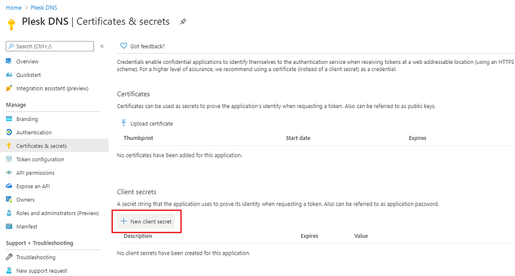The height and width of the screenshot is (276, 515).
Task: Click the Branding icon in sidebar
Action: point(9,119)
